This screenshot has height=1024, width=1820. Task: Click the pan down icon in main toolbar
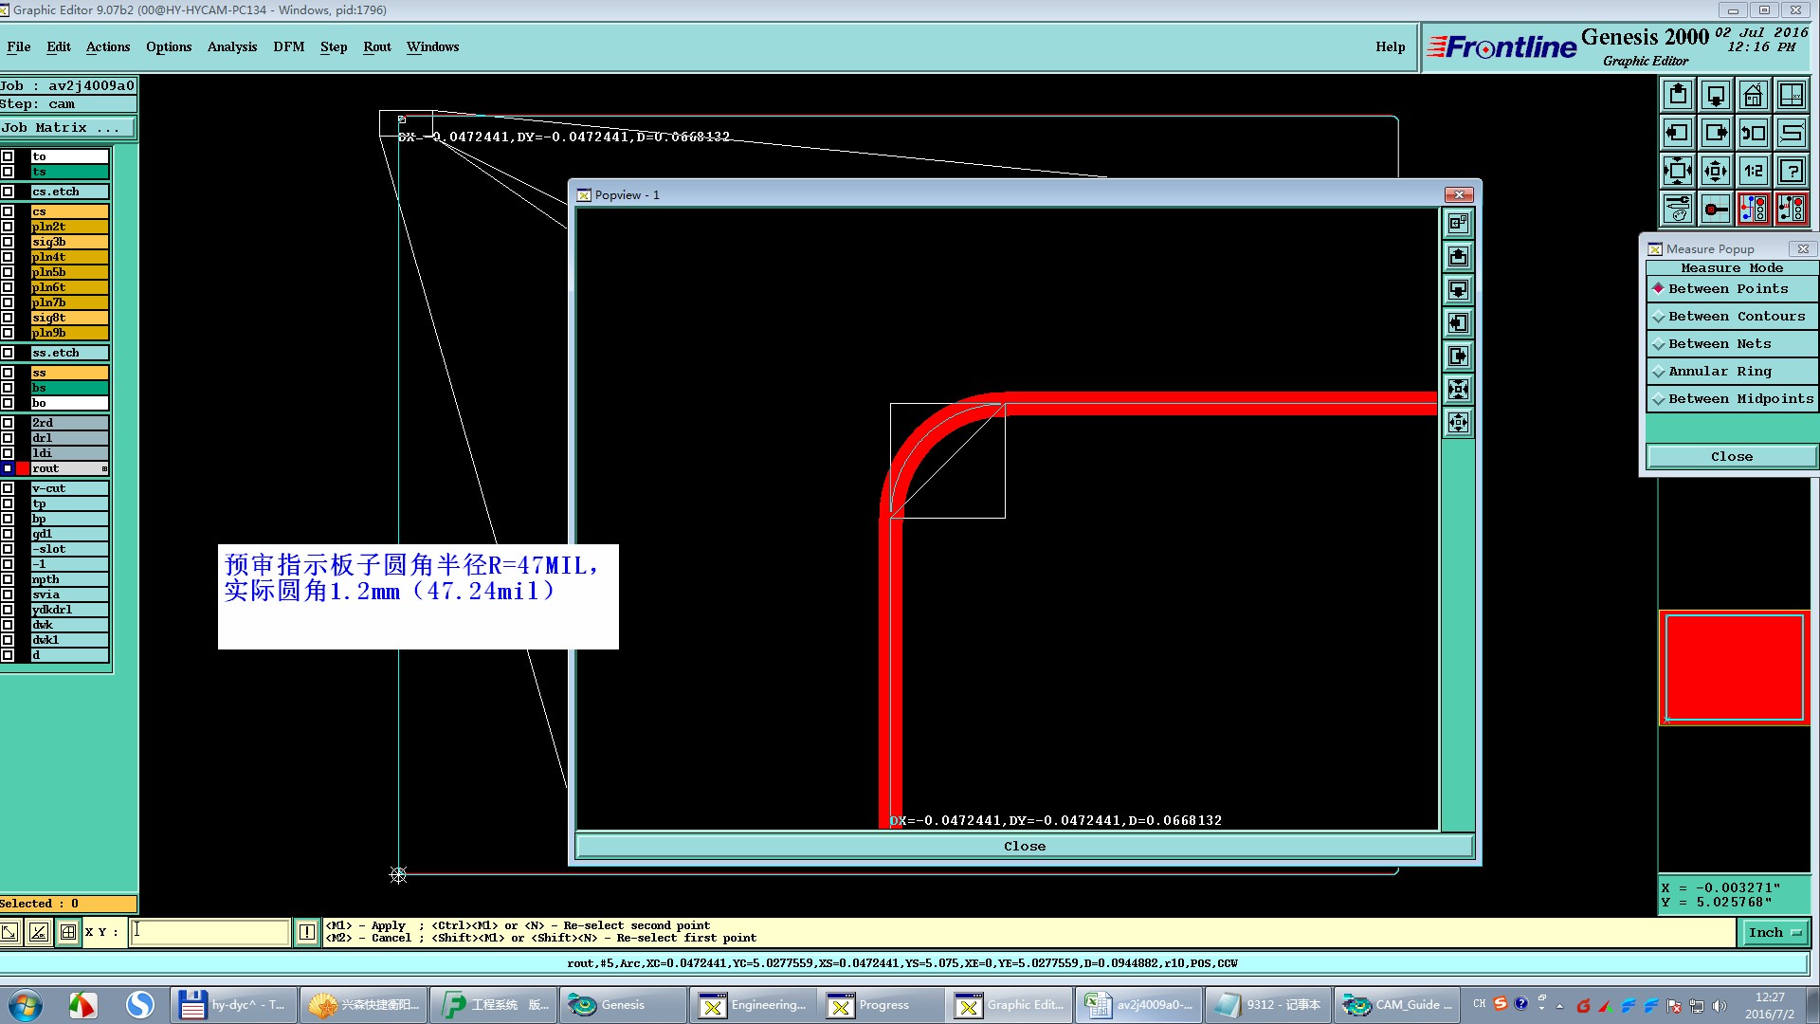coord(1716,95)
